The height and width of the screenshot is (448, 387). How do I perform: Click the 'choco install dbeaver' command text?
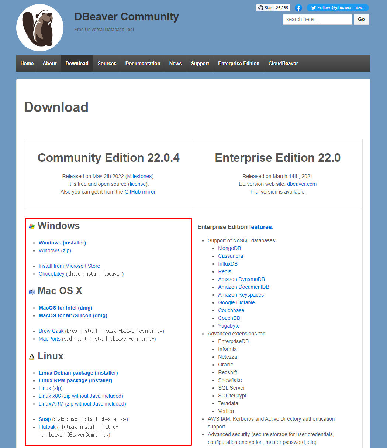(95, 274)
